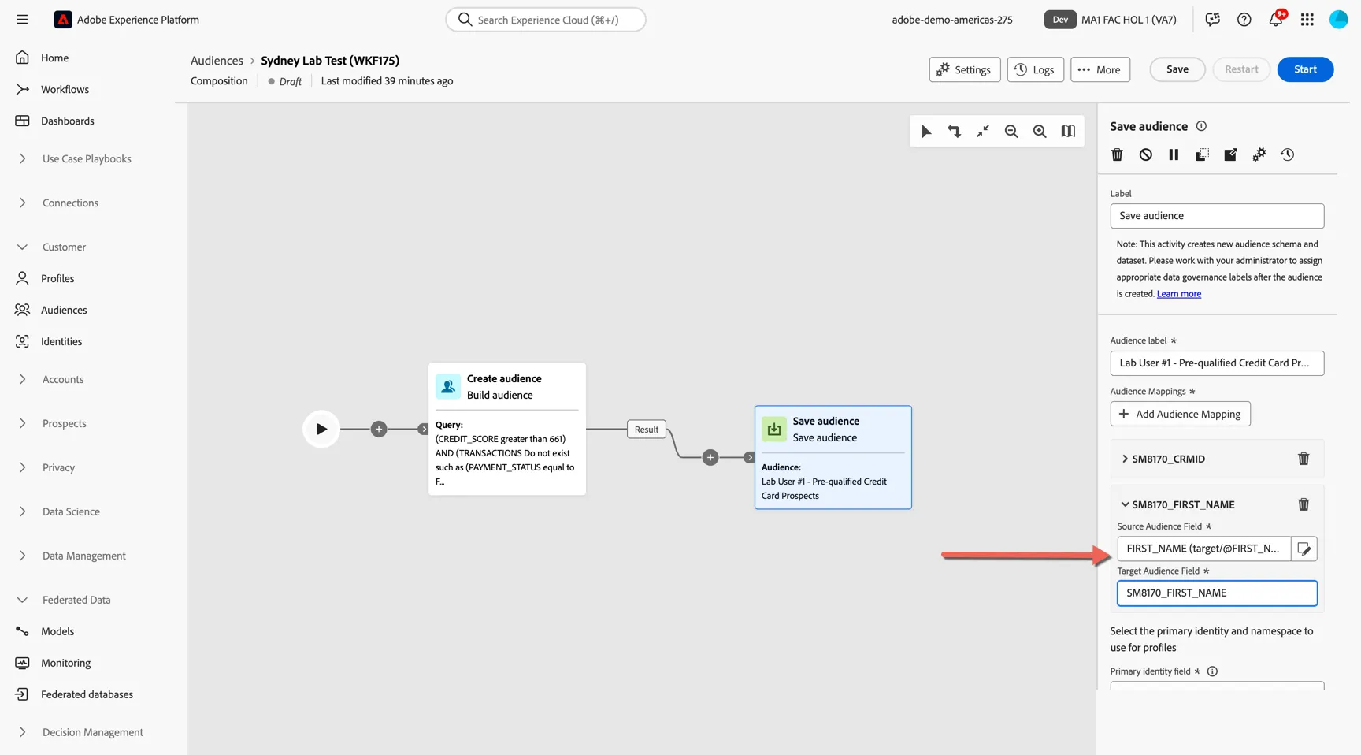
Task: Delete the Save audience activity
Action: click(x=1117, y=154)
